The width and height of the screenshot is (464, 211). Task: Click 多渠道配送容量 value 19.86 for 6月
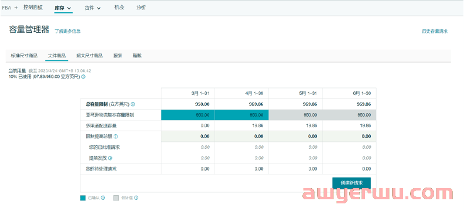366,125
